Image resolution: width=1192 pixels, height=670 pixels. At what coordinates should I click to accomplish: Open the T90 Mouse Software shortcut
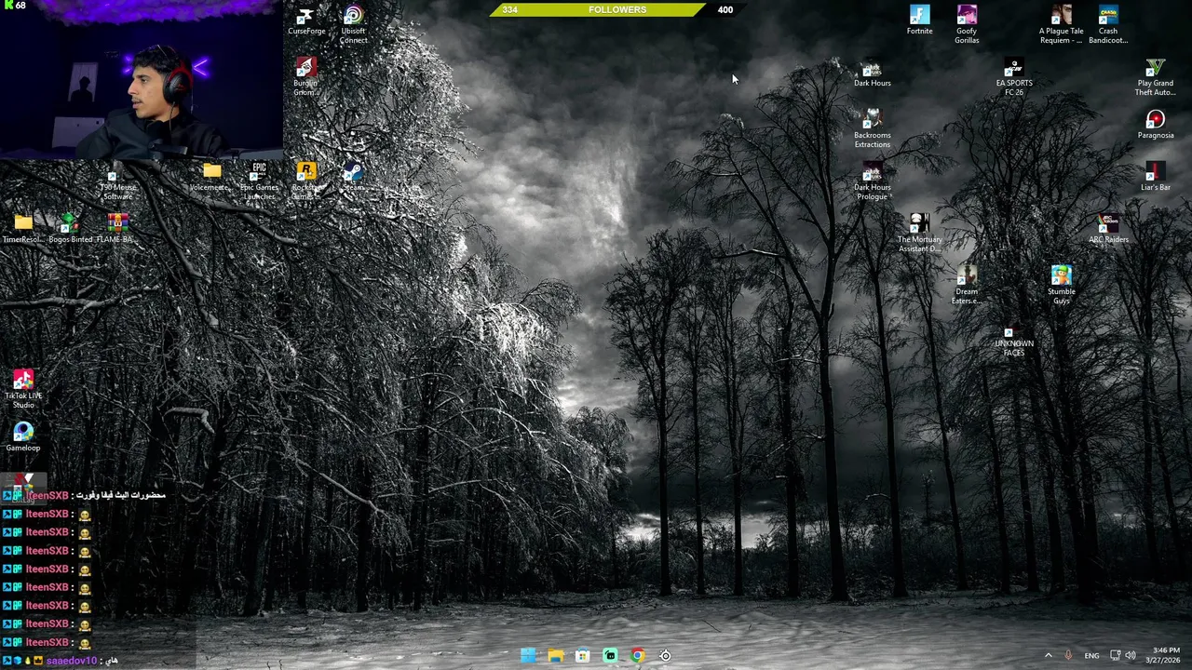tap(117, 183)
